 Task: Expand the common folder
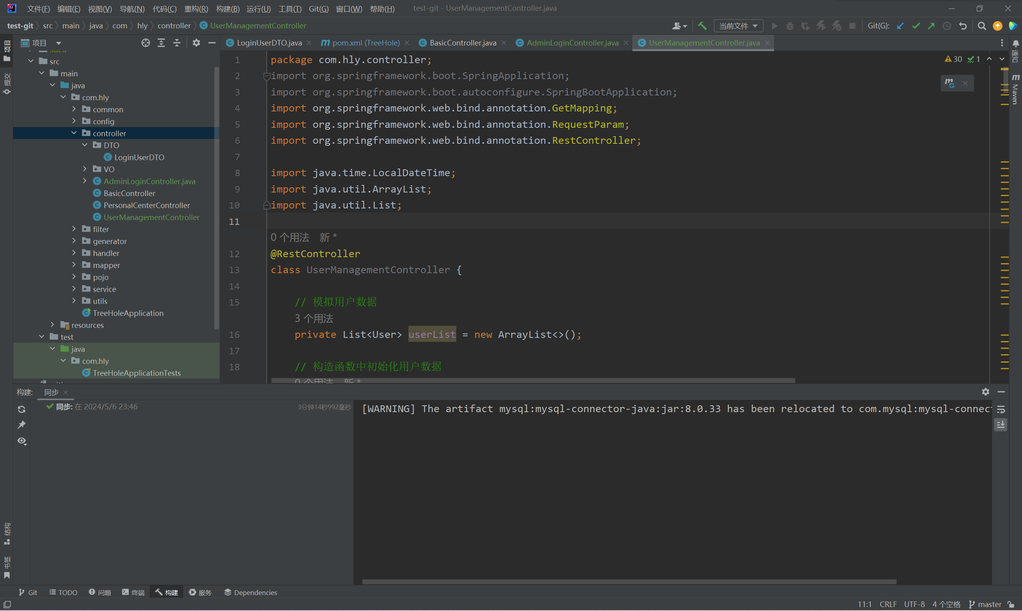coord(74,109)
